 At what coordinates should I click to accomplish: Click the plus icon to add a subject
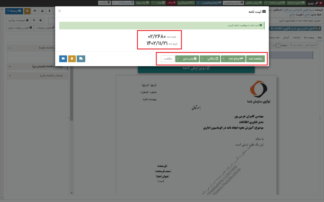(x=34, y=21)
